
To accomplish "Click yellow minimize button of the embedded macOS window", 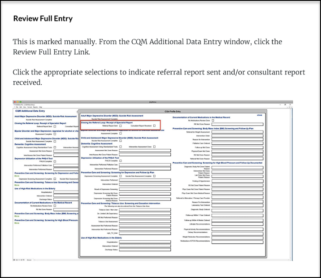I will coord(17,102).
